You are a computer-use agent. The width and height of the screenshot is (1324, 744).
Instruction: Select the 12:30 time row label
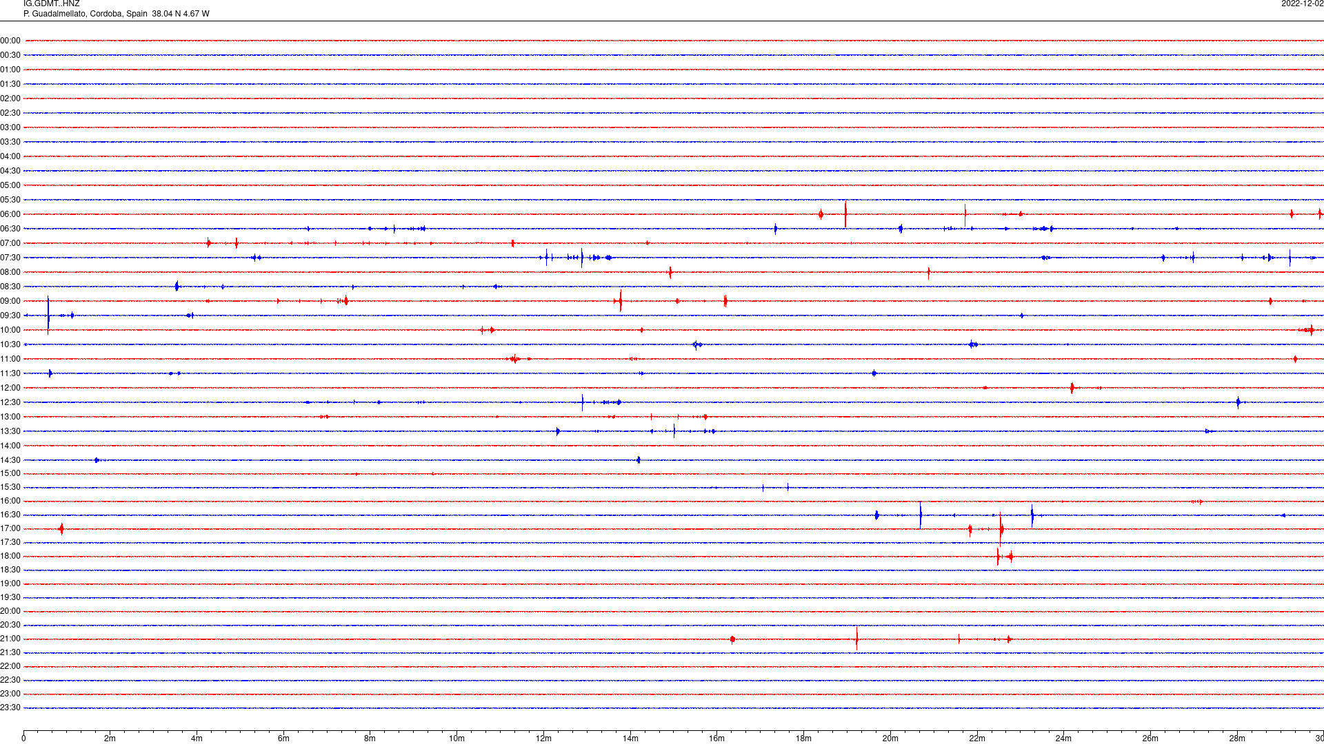(10, 402)
